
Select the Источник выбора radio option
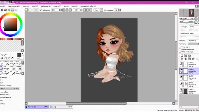180,52
